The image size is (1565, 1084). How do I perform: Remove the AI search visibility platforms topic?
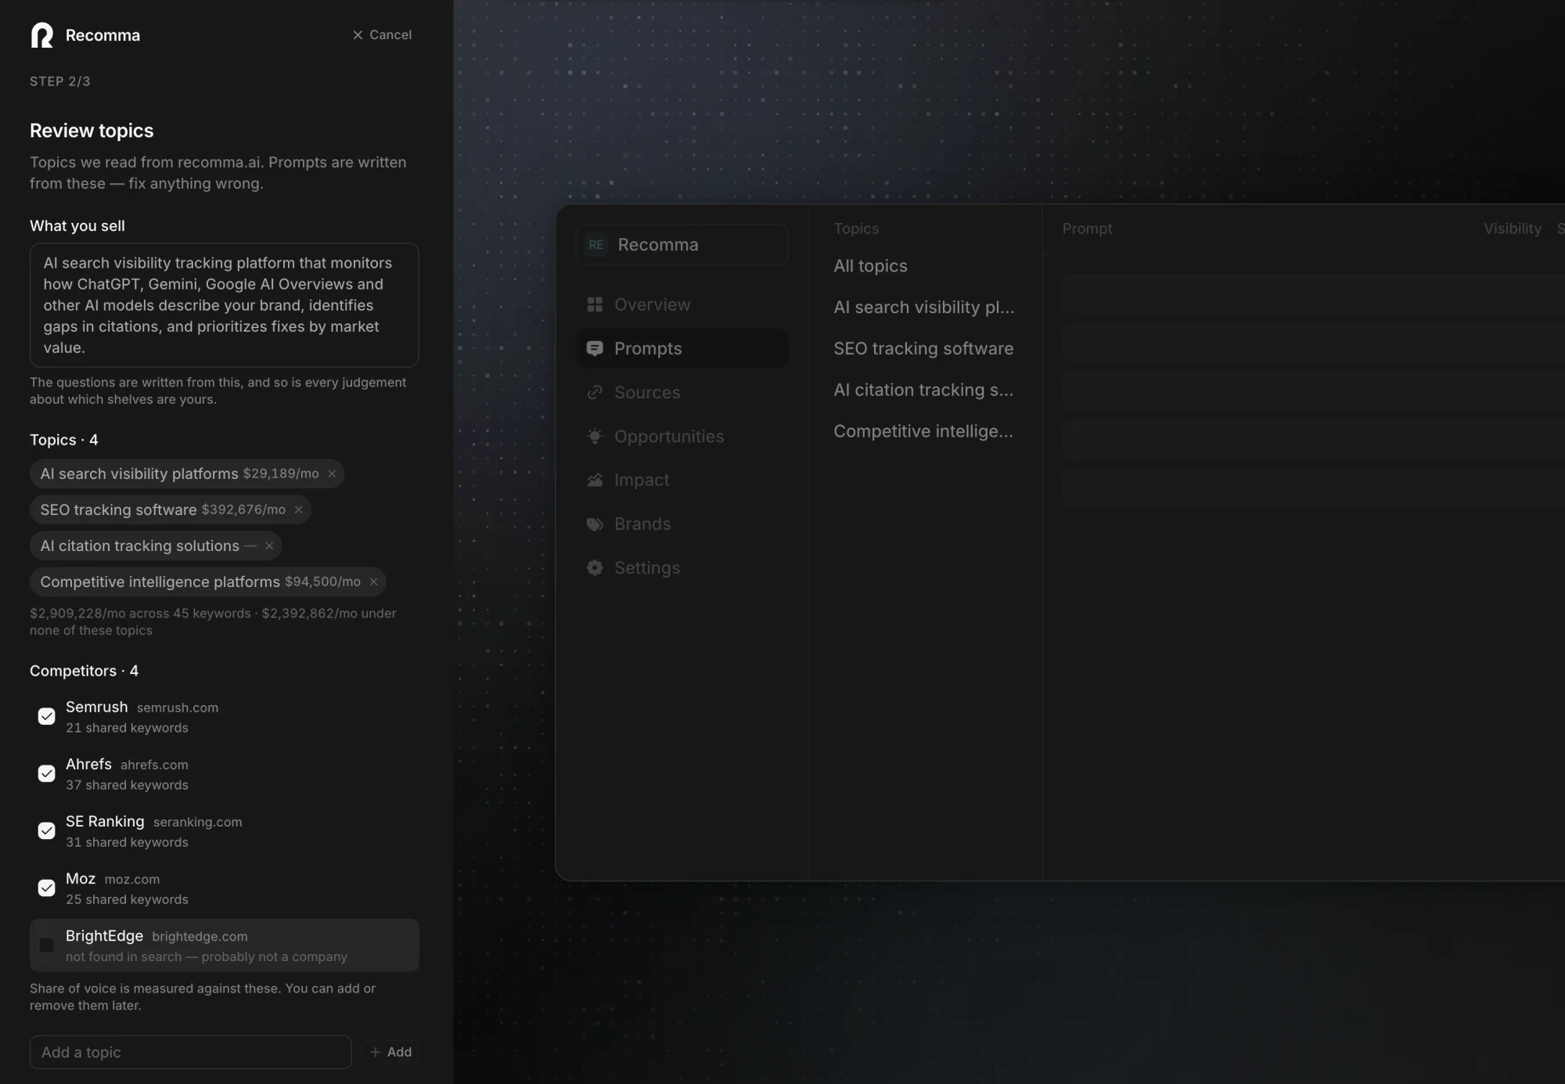(332, 474)
